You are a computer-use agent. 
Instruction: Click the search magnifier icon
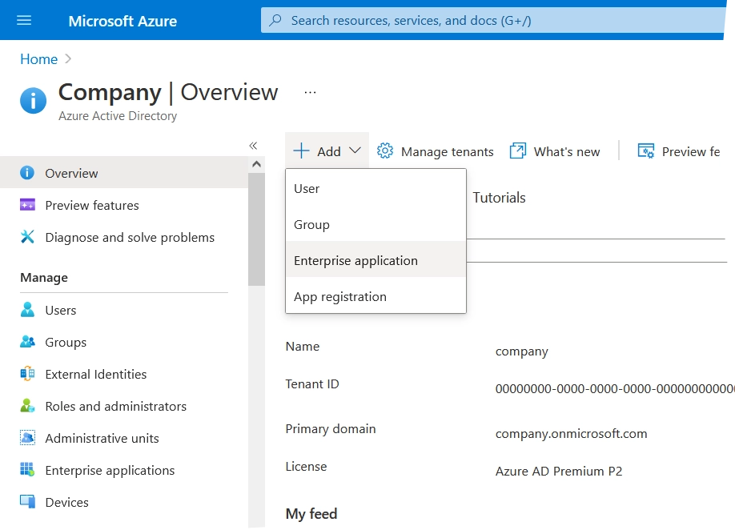(275, 20)
